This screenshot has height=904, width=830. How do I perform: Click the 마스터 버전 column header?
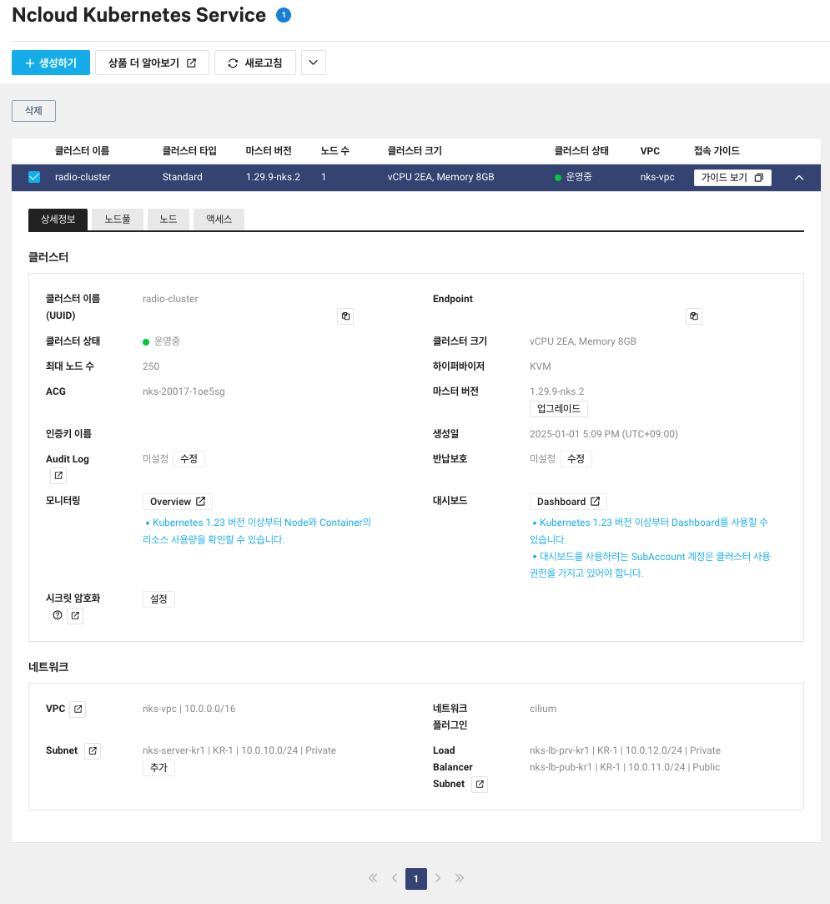269,151
